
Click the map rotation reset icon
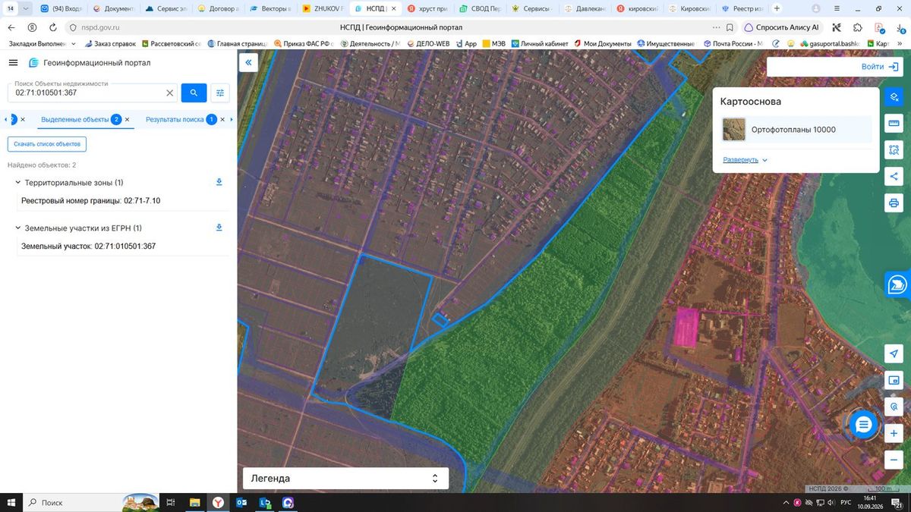coord(894,407)
